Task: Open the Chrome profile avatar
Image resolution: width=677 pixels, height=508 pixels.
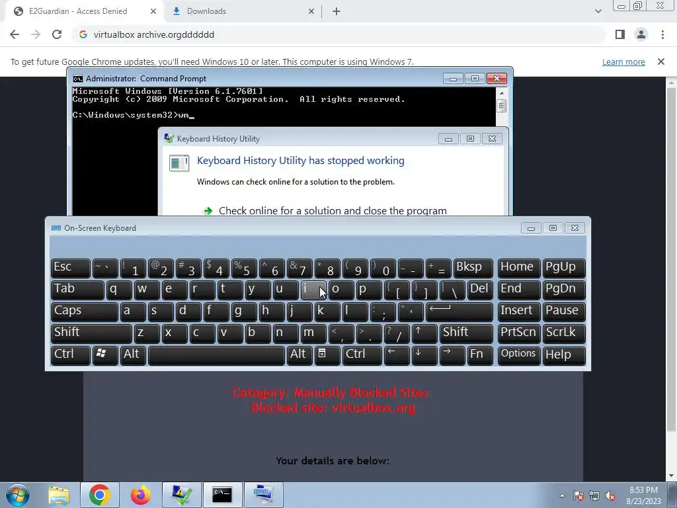Action: (641, 34)
